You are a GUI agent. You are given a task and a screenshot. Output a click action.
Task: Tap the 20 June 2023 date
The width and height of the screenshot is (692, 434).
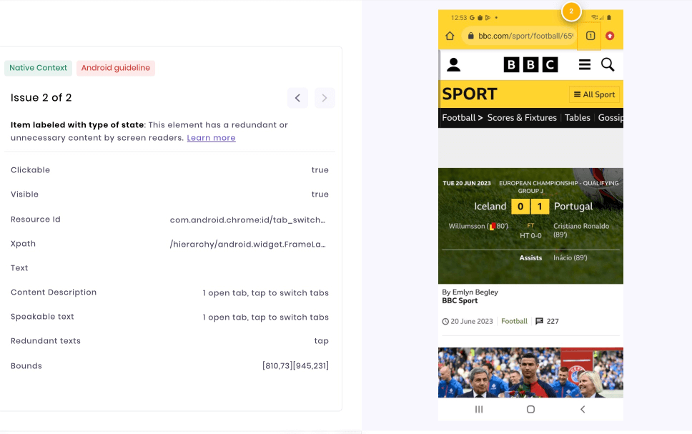point(471,322)
